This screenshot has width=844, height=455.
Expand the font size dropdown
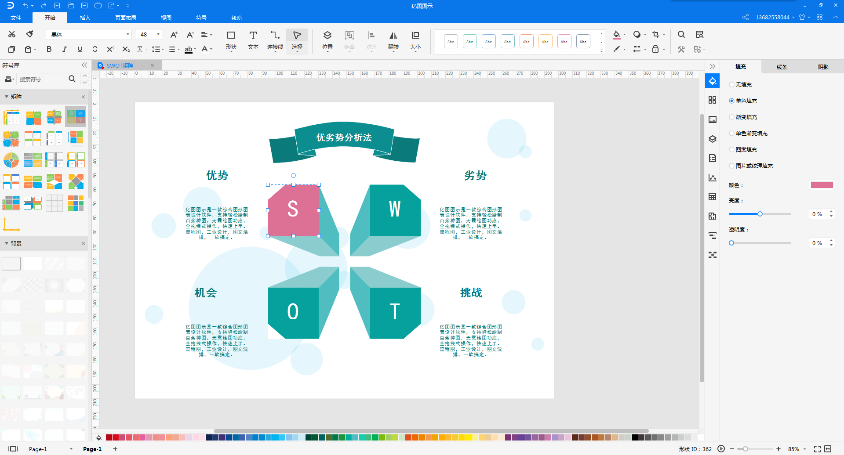[158, 34]
